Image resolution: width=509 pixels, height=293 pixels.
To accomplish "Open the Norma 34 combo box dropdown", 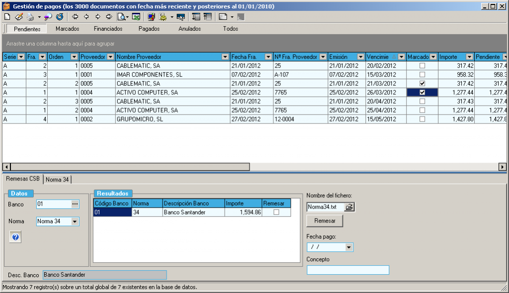I will (x=75, y=222).
